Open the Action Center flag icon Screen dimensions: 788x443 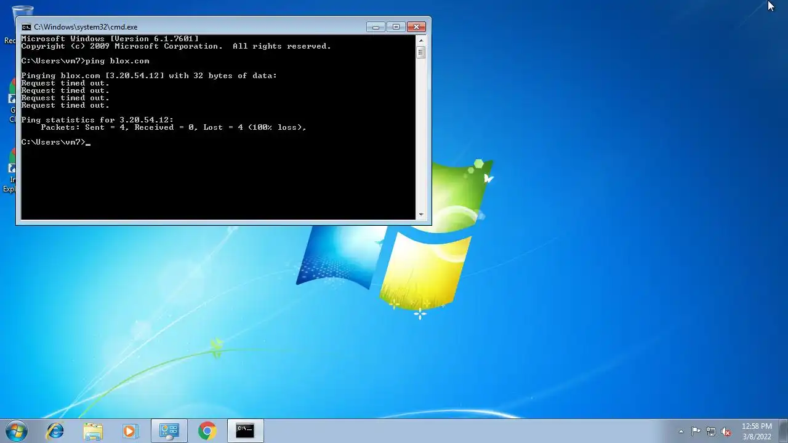tap(696, 431)
